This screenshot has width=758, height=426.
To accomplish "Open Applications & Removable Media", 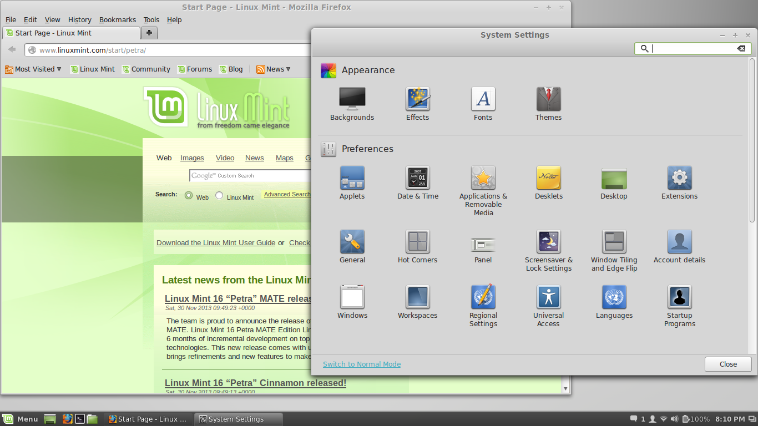I will click(483, 191).
